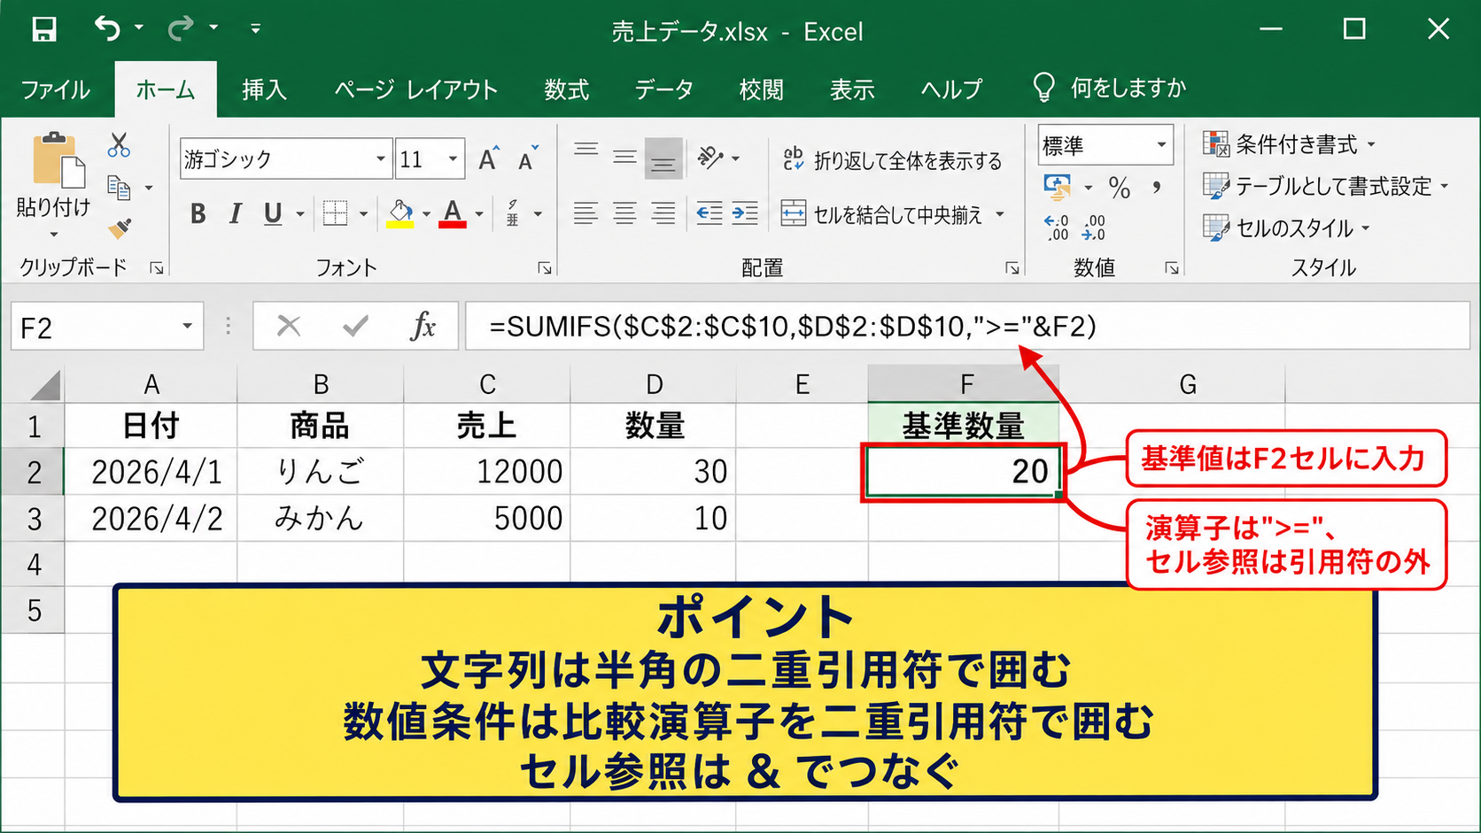The width and height of the screenshot is (1481, 833).
Task: Open the ファイル tab
Action: [55, 89]
